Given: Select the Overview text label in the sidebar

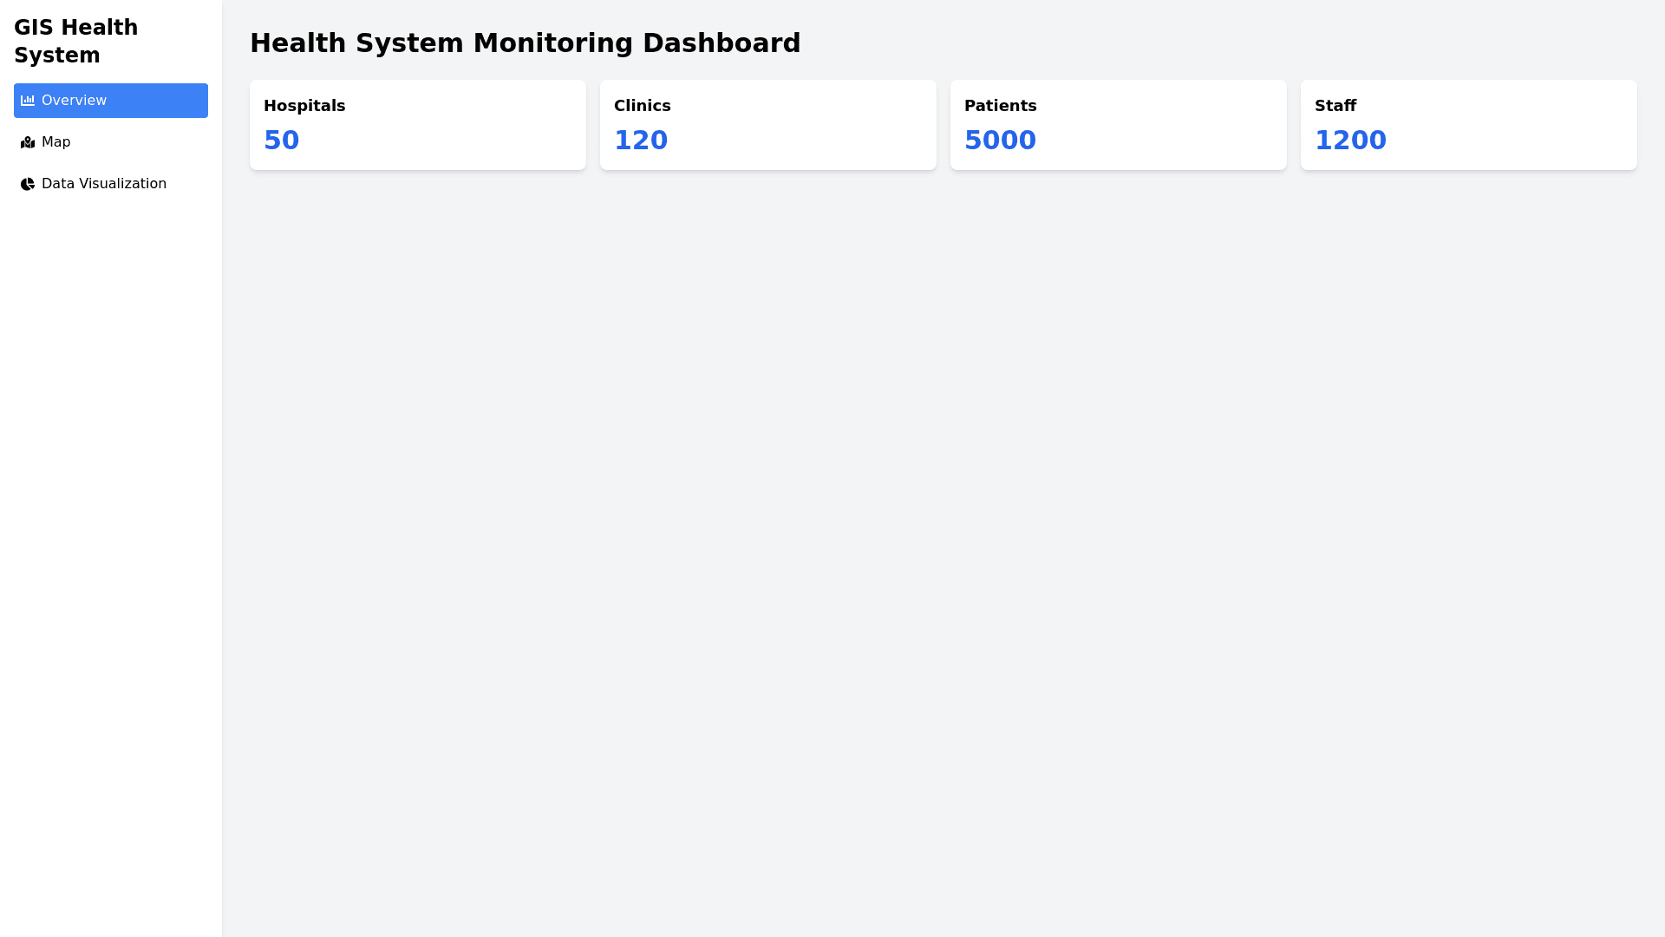Looking at the screenshot, I should (74, 101).
